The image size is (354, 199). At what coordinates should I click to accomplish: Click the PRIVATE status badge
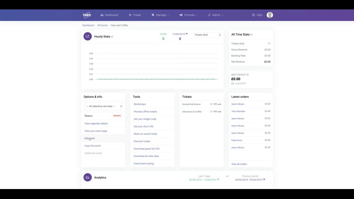pos(117,116)
